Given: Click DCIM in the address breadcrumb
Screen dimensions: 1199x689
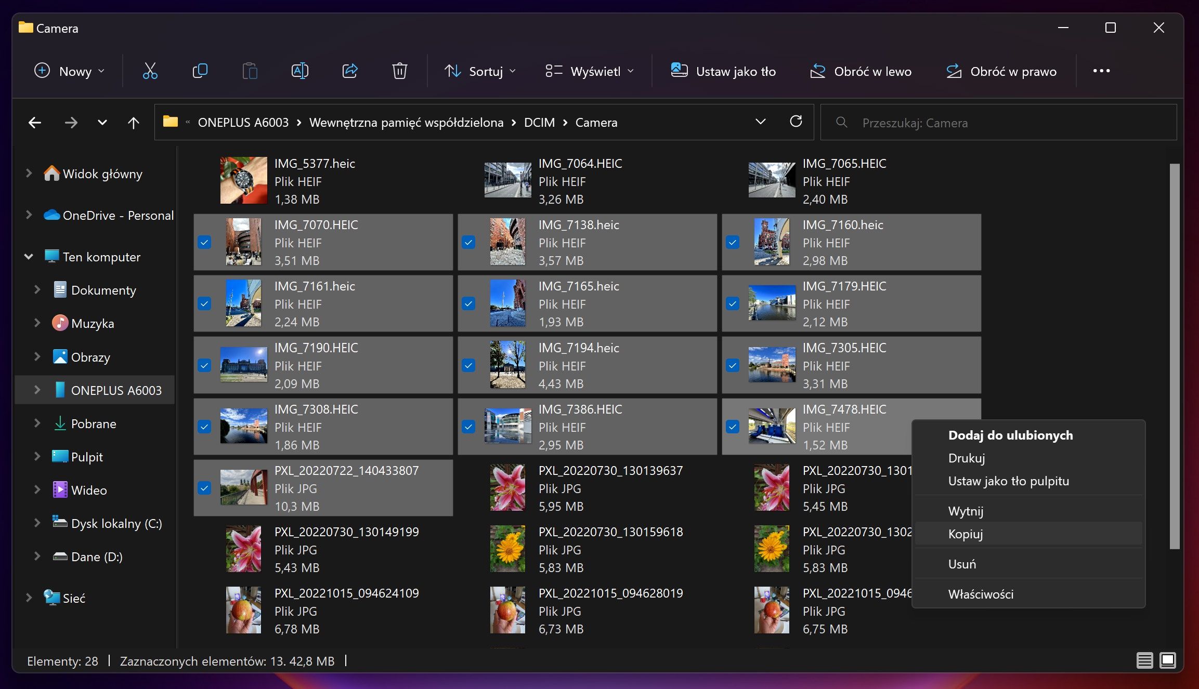Looking at the screenshot, I should 539,123.
